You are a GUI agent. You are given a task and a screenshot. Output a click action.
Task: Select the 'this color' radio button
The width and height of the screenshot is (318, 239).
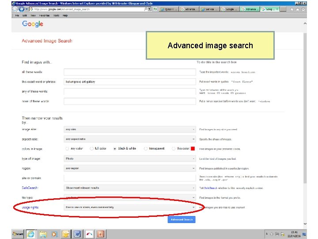[x=174, y=149]
